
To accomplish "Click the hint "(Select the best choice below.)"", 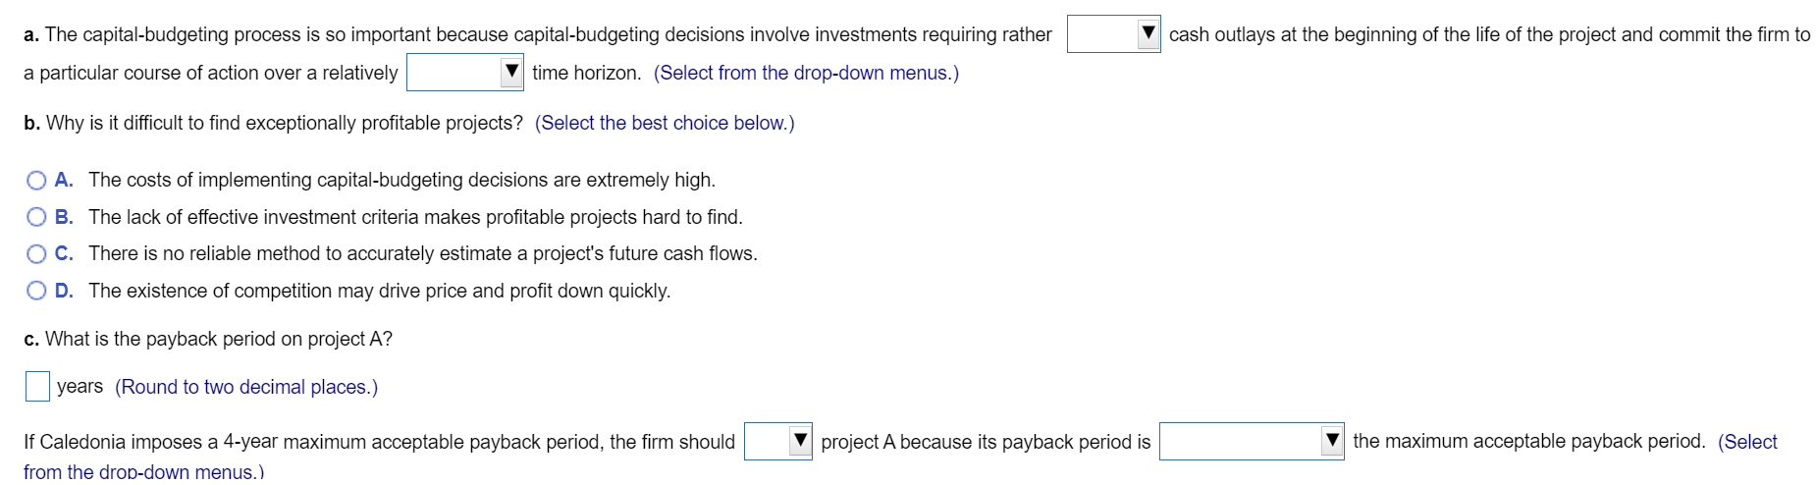I will pyautogui.click(x=665, y=123).
